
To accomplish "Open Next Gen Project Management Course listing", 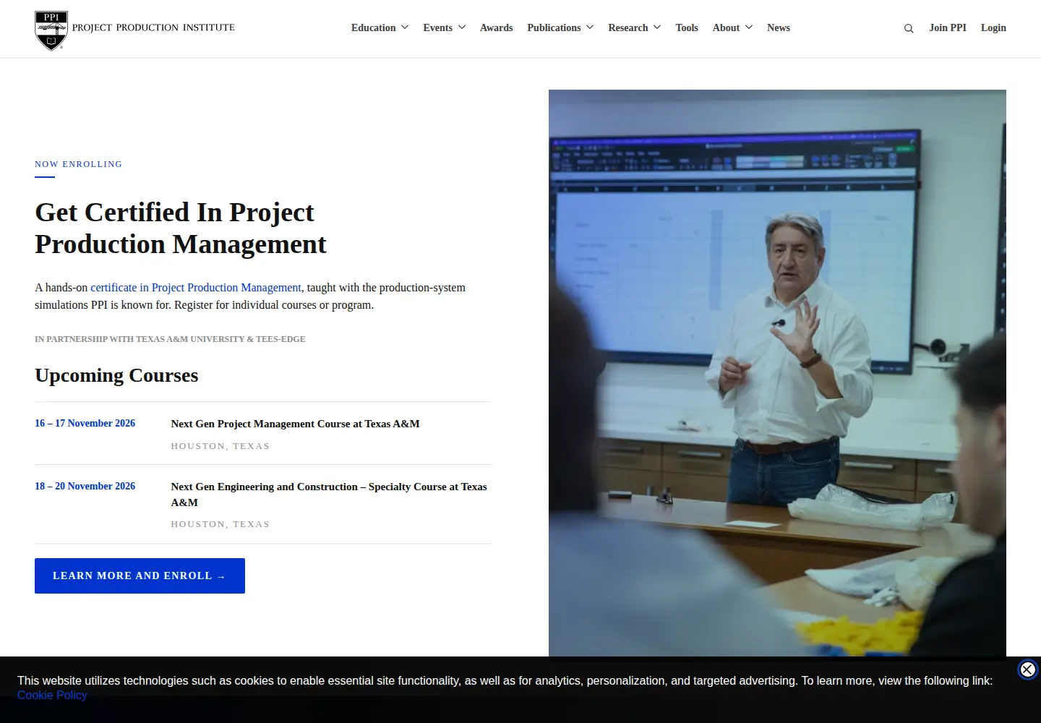I will tap(295, 424).
